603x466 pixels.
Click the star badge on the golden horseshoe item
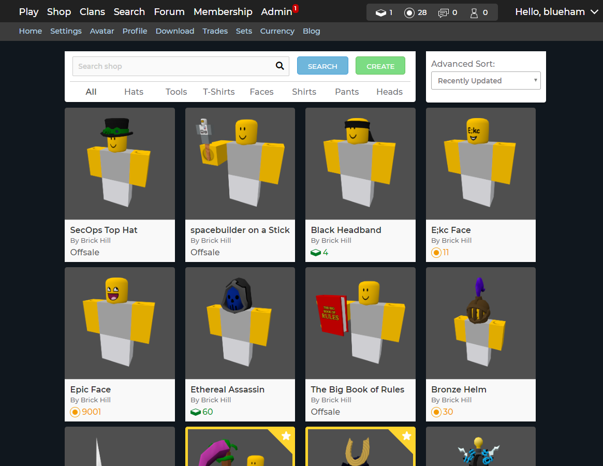pos(407,436)
